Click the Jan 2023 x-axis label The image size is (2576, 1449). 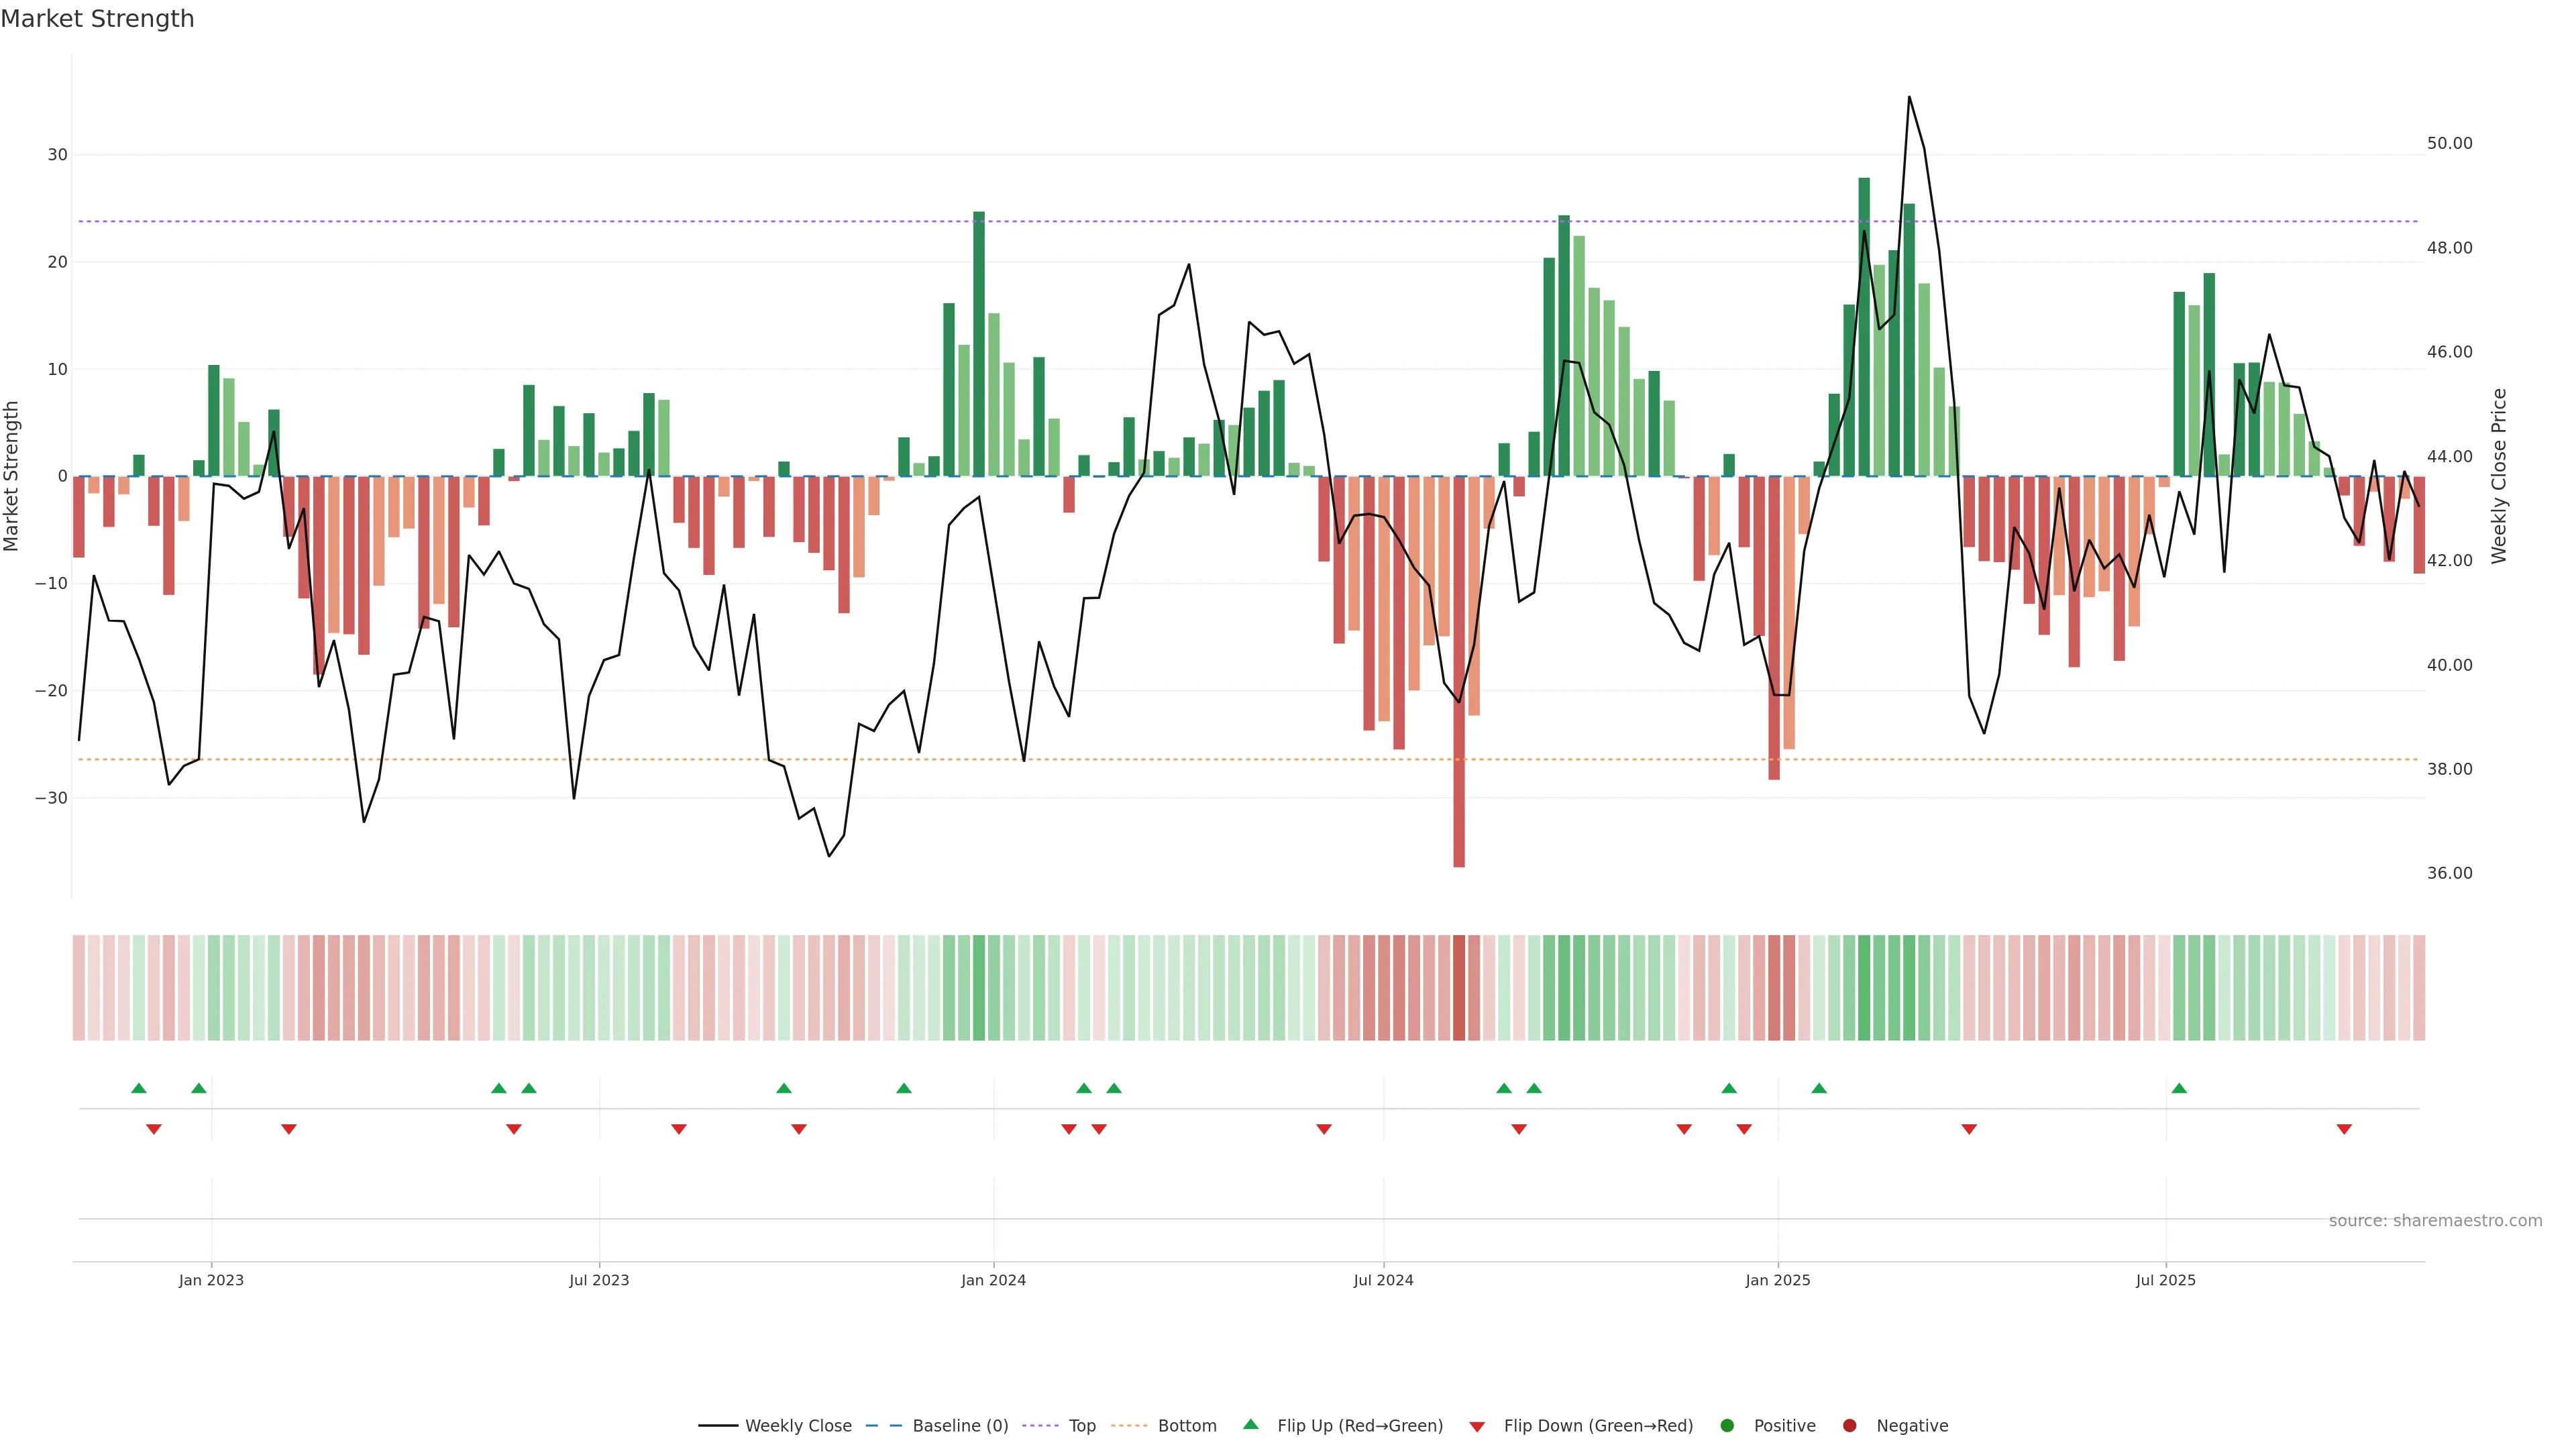point(211,1280)
